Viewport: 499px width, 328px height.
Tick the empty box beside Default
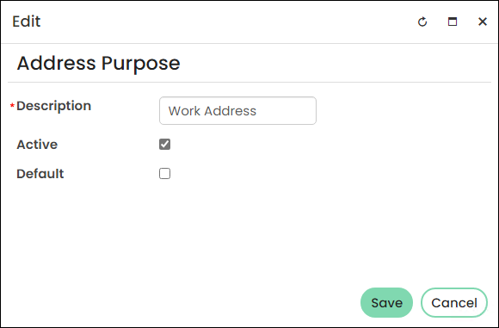pos(164,174)
